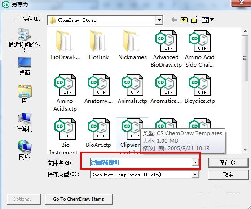Expand the file name dropdown arrow
This screenshot has height=209, width=251.
point(195,162)
